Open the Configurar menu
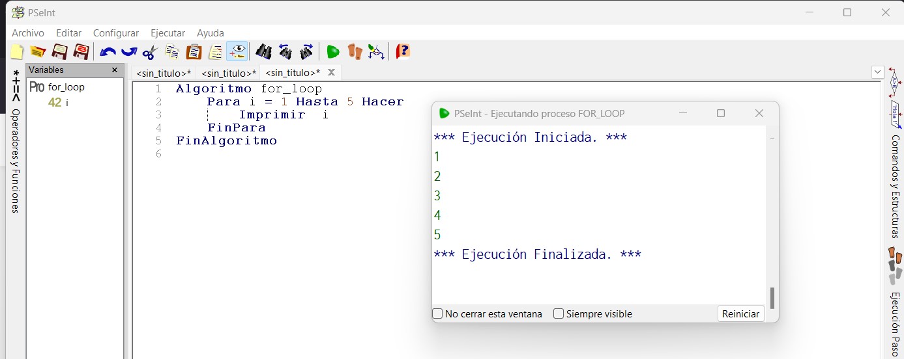The height and width of the screenshot is (359, 904). click(x=116, y=33)
